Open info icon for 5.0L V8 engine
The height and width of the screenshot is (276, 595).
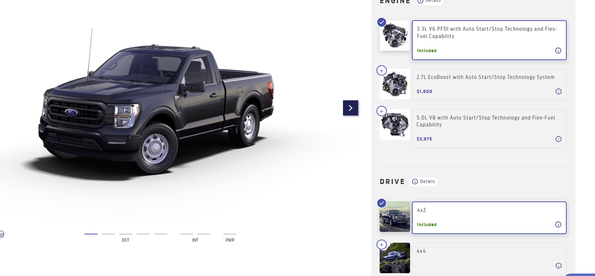(x=558, y=139)
